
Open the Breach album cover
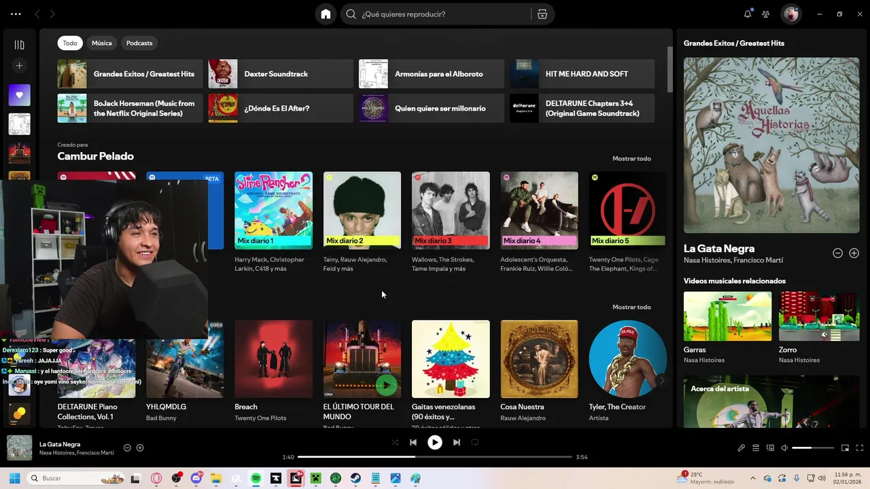tap(273, 359)
